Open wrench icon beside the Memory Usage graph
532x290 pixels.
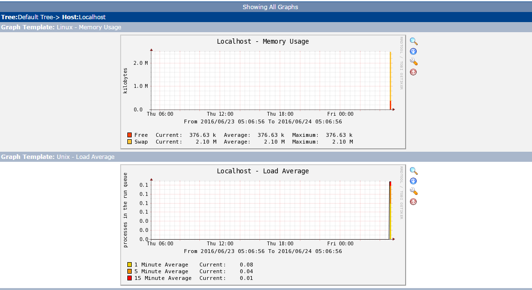click(x=413, y=62)
